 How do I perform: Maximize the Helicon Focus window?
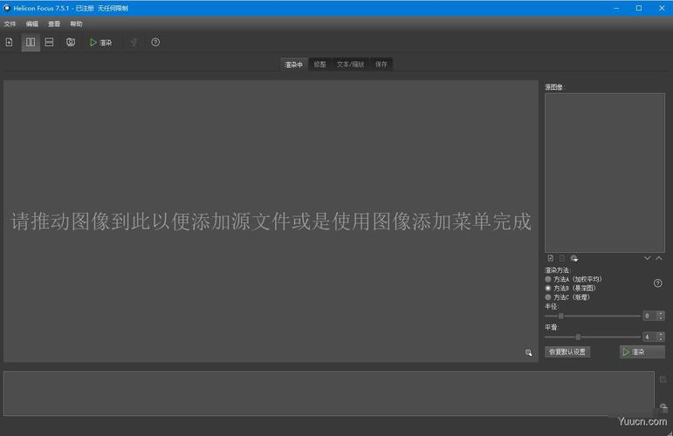(x=639, y=8)
